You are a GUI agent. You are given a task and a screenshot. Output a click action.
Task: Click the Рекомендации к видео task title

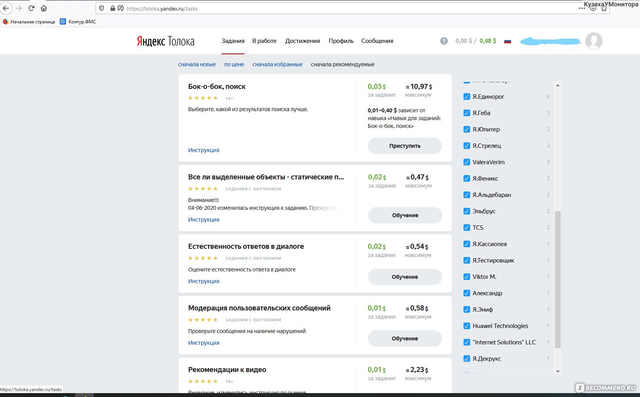[227, 370]
